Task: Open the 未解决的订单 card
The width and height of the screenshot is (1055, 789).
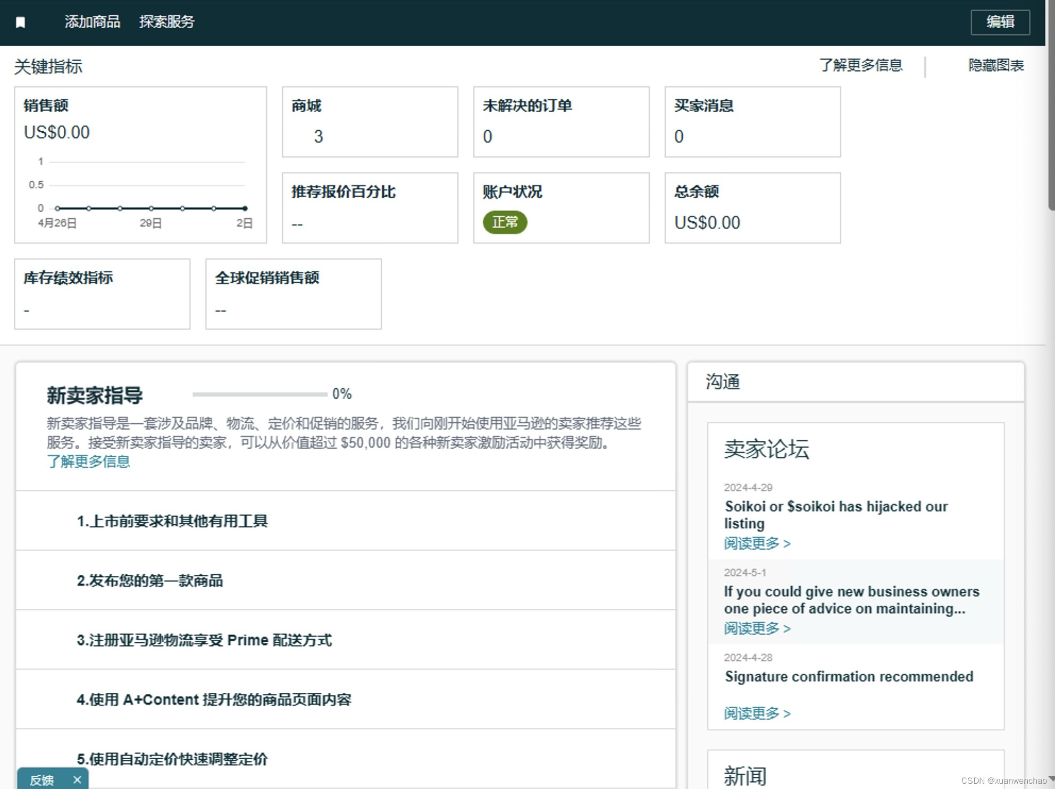Action: 561,122
